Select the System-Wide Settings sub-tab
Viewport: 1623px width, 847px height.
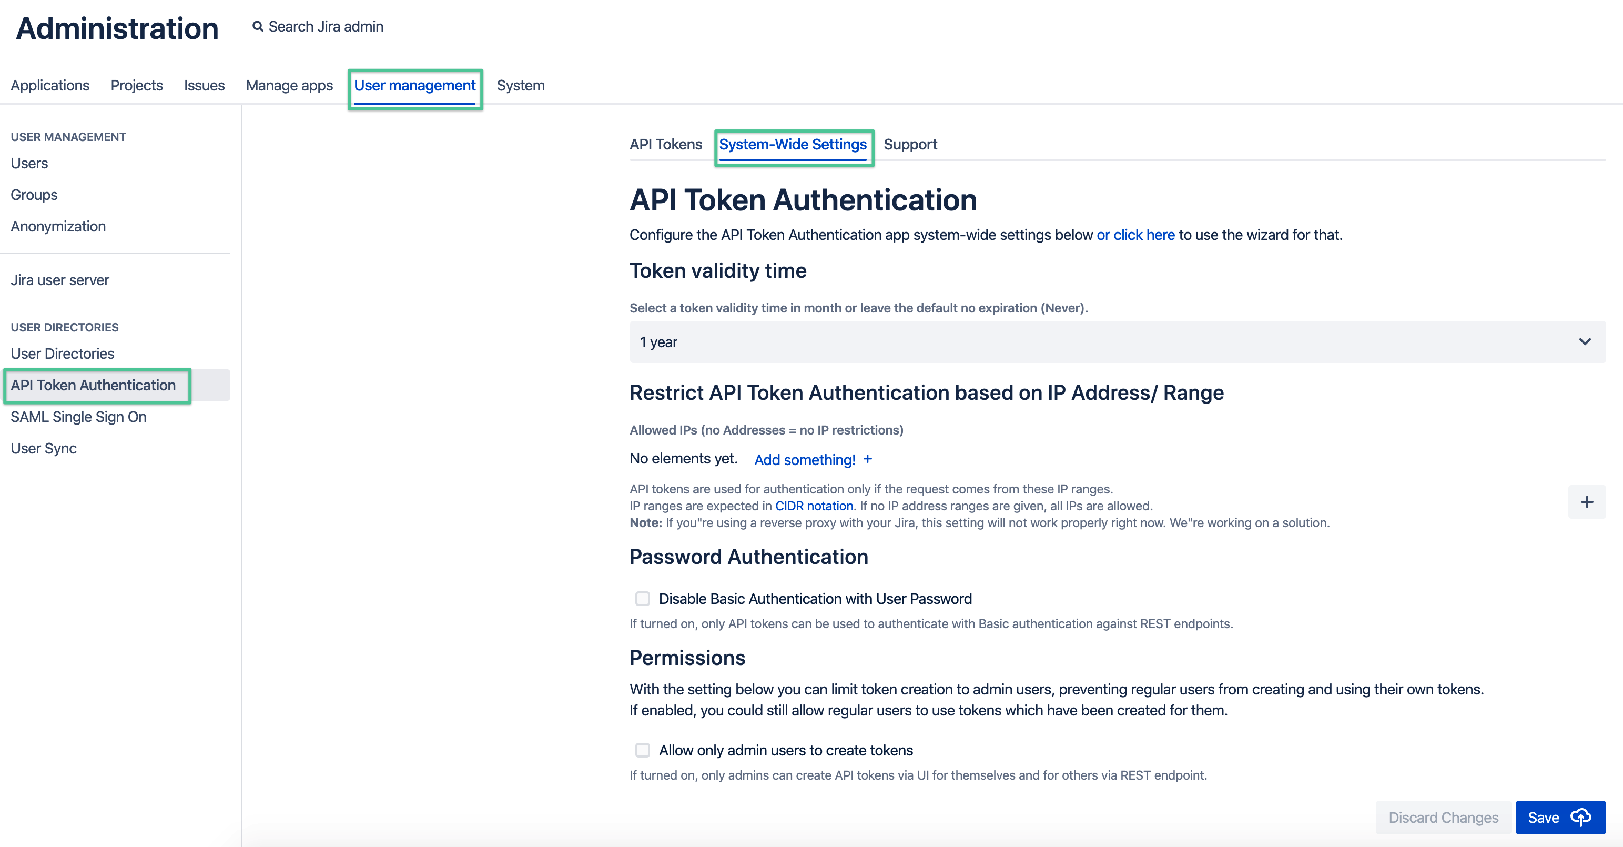tap(793, 144)
